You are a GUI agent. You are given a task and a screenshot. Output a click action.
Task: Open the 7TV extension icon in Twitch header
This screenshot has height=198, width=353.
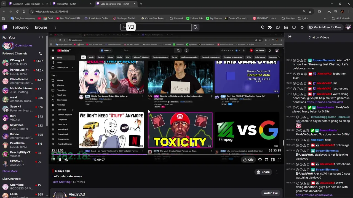click(270, 27)
